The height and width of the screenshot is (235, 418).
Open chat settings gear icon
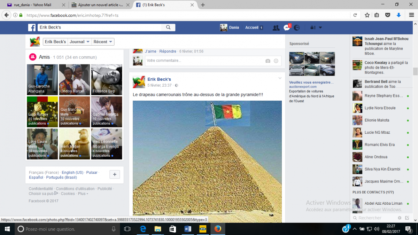400,218
